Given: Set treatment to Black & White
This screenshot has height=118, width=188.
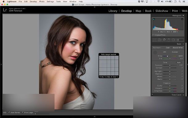Looking at the screenshot, I should pyautogui.click(x=178, y=48).
